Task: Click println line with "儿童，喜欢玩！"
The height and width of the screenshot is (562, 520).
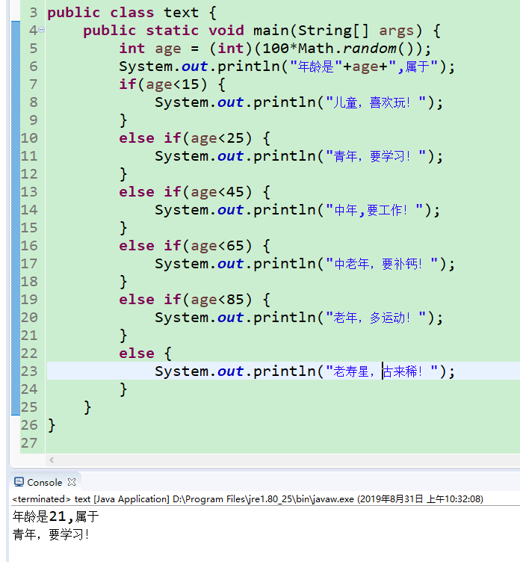Action: pos(299,102)
